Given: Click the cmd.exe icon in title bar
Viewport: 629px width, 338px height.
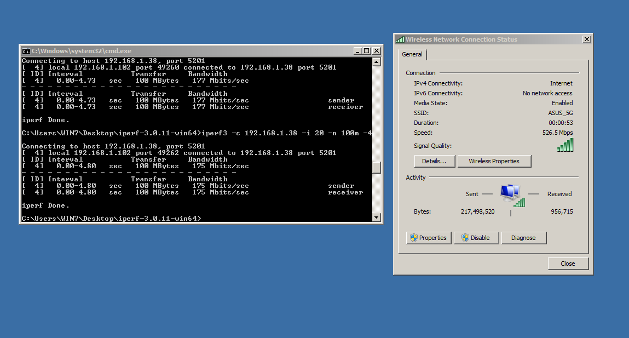Looking at the screenshot, I should [26, 51].
